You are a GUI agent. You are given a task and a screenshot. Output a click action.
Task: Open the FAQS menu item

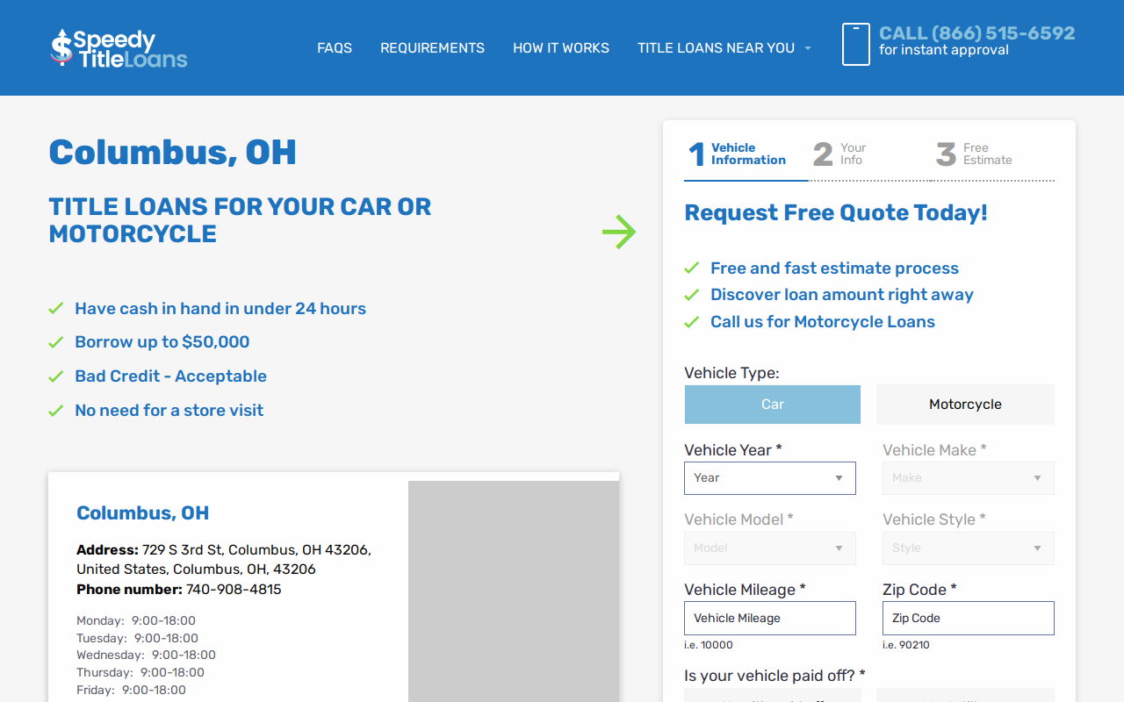click(x=335, y=48)
